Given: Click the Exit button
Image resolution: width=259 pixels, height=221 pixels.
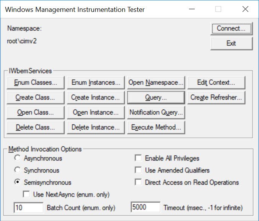Looking at the screenshot, I should tap(231, 43).
